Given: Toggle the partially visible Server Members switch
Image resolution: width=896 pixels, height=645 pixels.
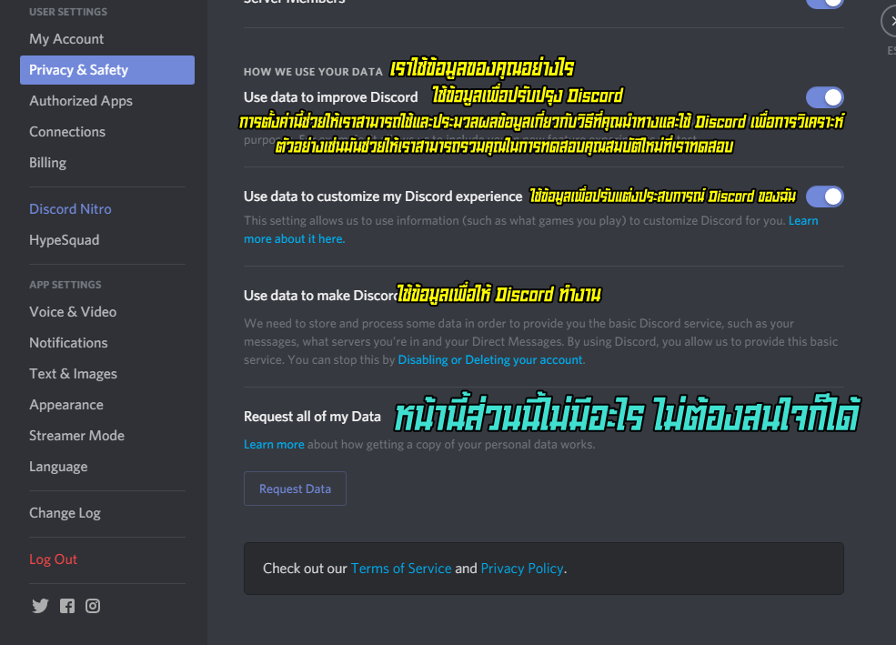Looking at the screenshot, I should 824,3.
